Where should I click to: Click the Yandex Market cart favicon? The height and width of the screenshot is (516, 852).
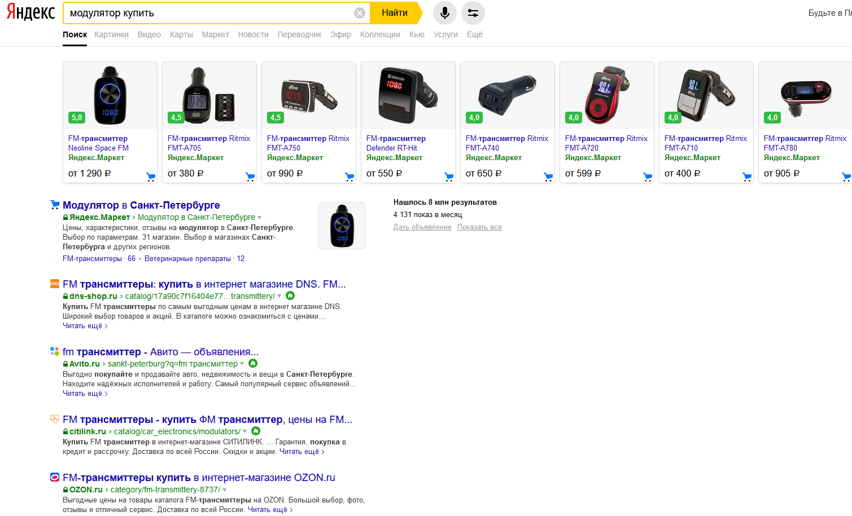(55, 205)
